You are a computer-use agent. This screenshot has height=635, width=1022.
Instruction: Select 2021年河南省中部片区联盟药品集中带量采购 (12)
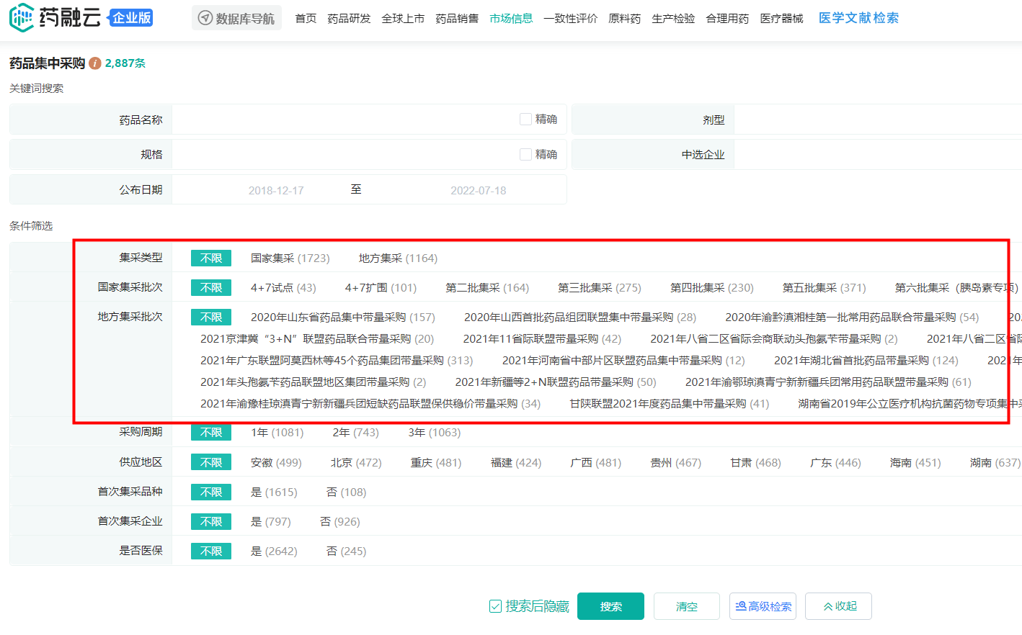pyautogui.click(x=623, y=360)
